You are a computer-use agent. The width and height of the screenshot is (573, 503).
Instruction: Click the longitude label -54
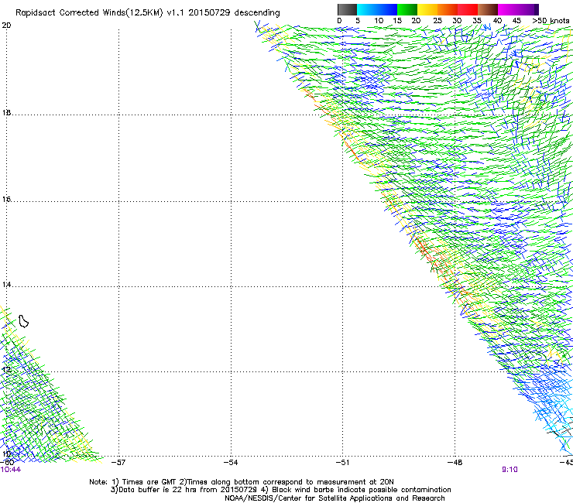pos(231,463)
